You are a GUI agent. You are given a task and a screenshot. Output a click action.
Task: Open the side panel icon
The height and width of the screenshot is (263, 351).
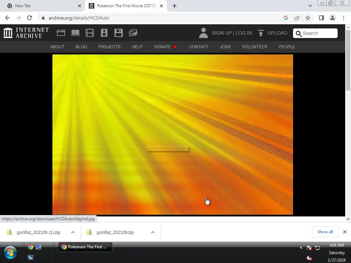click(322, 18)
